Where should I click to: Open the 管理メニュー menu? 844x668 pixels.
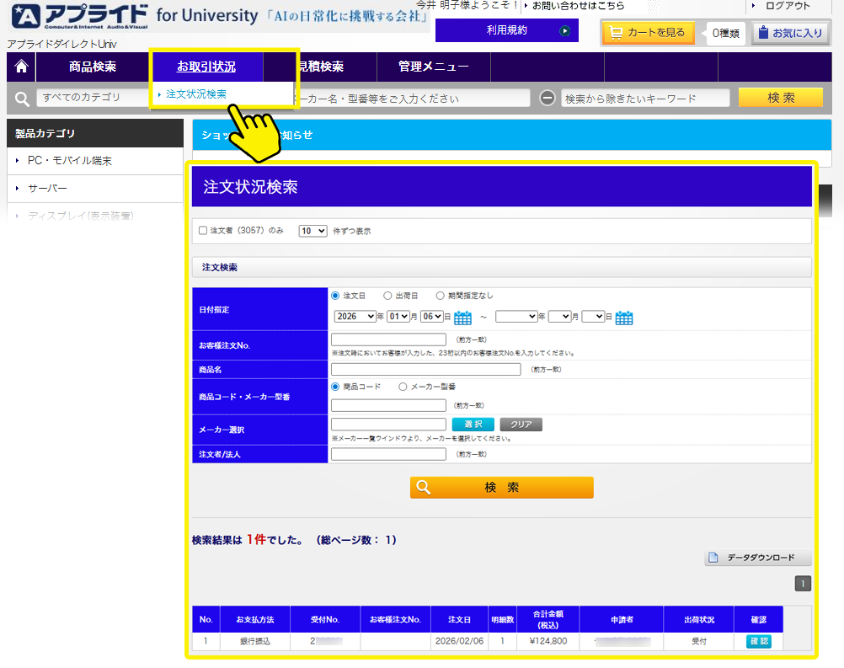pyautogui.click(x=433, y=67)
